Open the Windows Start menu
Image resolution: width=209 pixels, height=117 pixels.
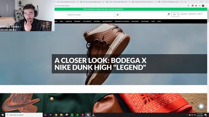[3, 115]
